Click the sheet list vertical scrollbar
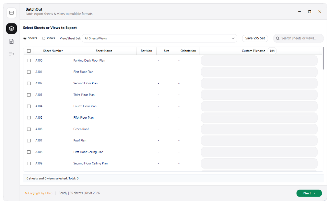The height and width of the screenshot is (204, 330). click(x=323, y=58)
